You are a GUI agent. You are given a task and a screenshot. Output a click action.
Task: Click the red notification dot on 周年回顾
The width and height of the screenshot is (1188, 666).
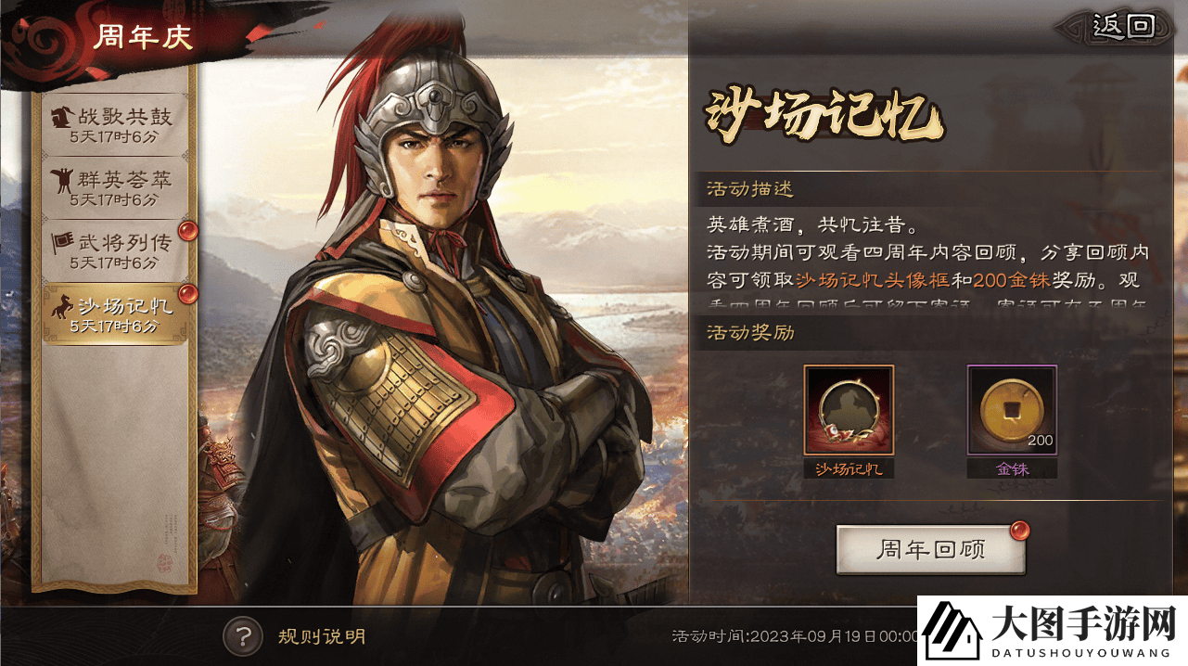click(1019, 531)
